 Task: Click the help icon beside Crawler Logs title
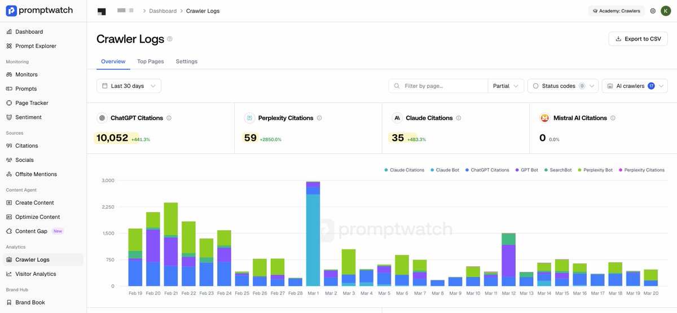point(170,39)
